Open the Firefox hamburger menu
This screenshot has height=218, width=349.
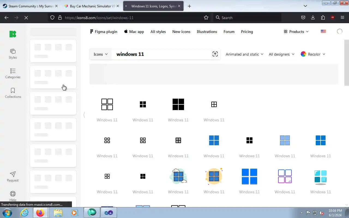tap(342, 17)
